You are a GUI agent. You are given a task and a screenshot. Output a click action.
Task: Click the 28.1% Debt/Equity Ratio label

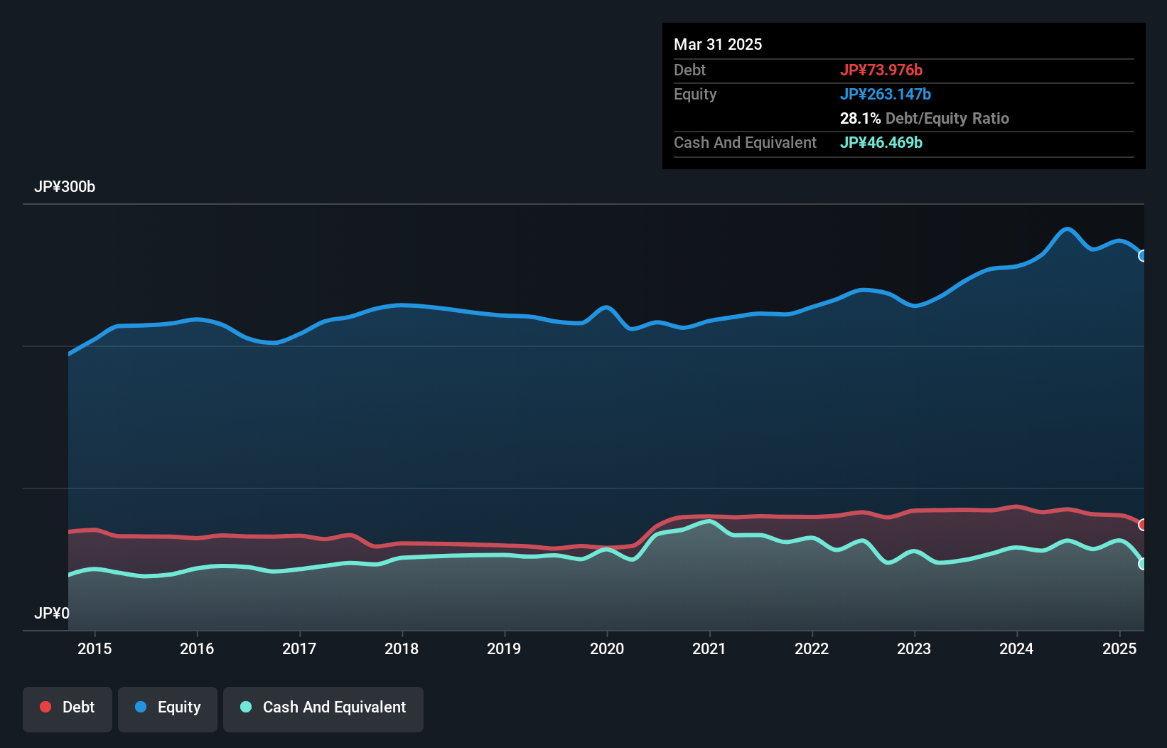coord(925,118)
